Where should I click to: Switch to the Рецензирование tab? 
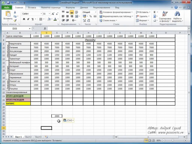(101, 7)
